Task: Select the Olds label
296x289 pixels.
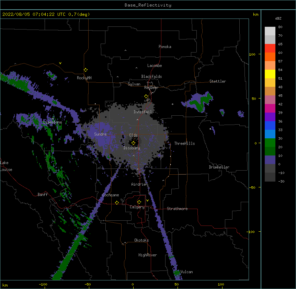Action: (x=133, y=135)
